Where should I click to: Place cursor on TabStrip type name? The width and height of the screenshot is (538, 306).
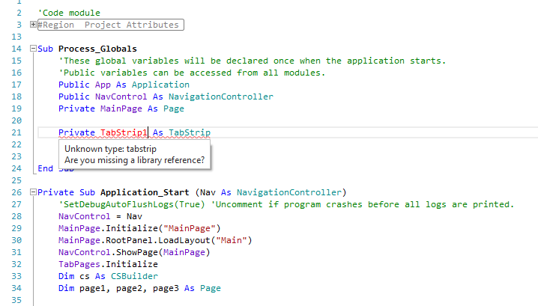190,132
